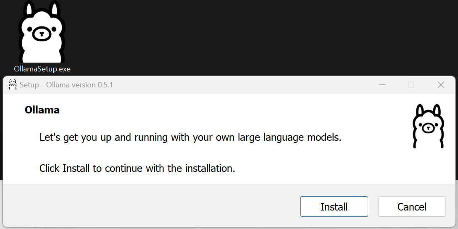Image resolution: width=458 pixels, height=229 pixels.
Task: Minimize the Ollama Setup window
Action: point(382,84)
